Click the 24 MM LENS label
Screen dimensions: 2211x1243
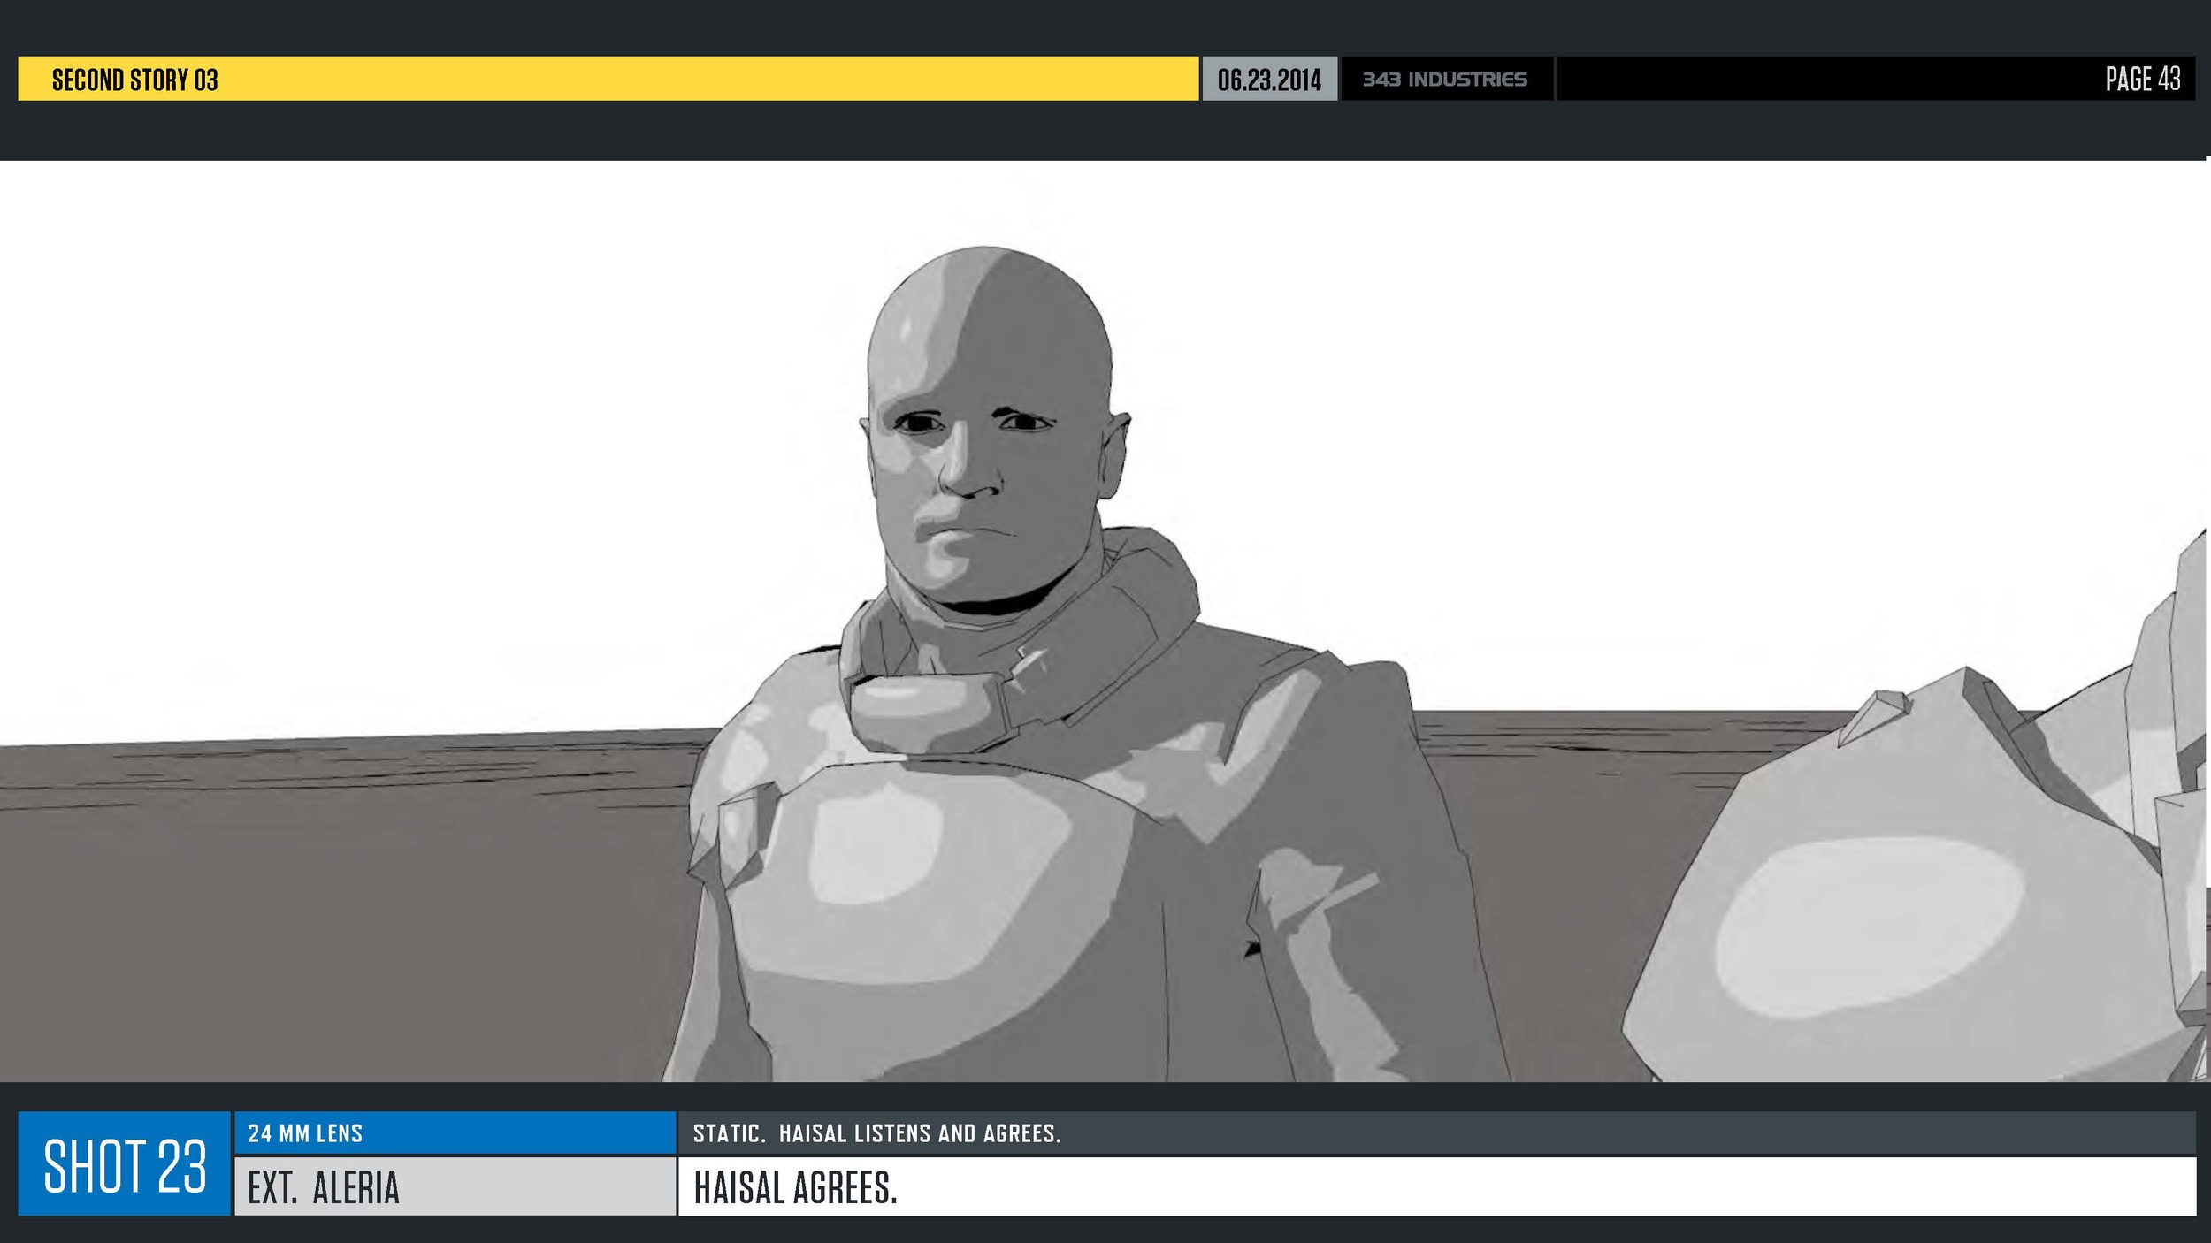[305, 1133]
